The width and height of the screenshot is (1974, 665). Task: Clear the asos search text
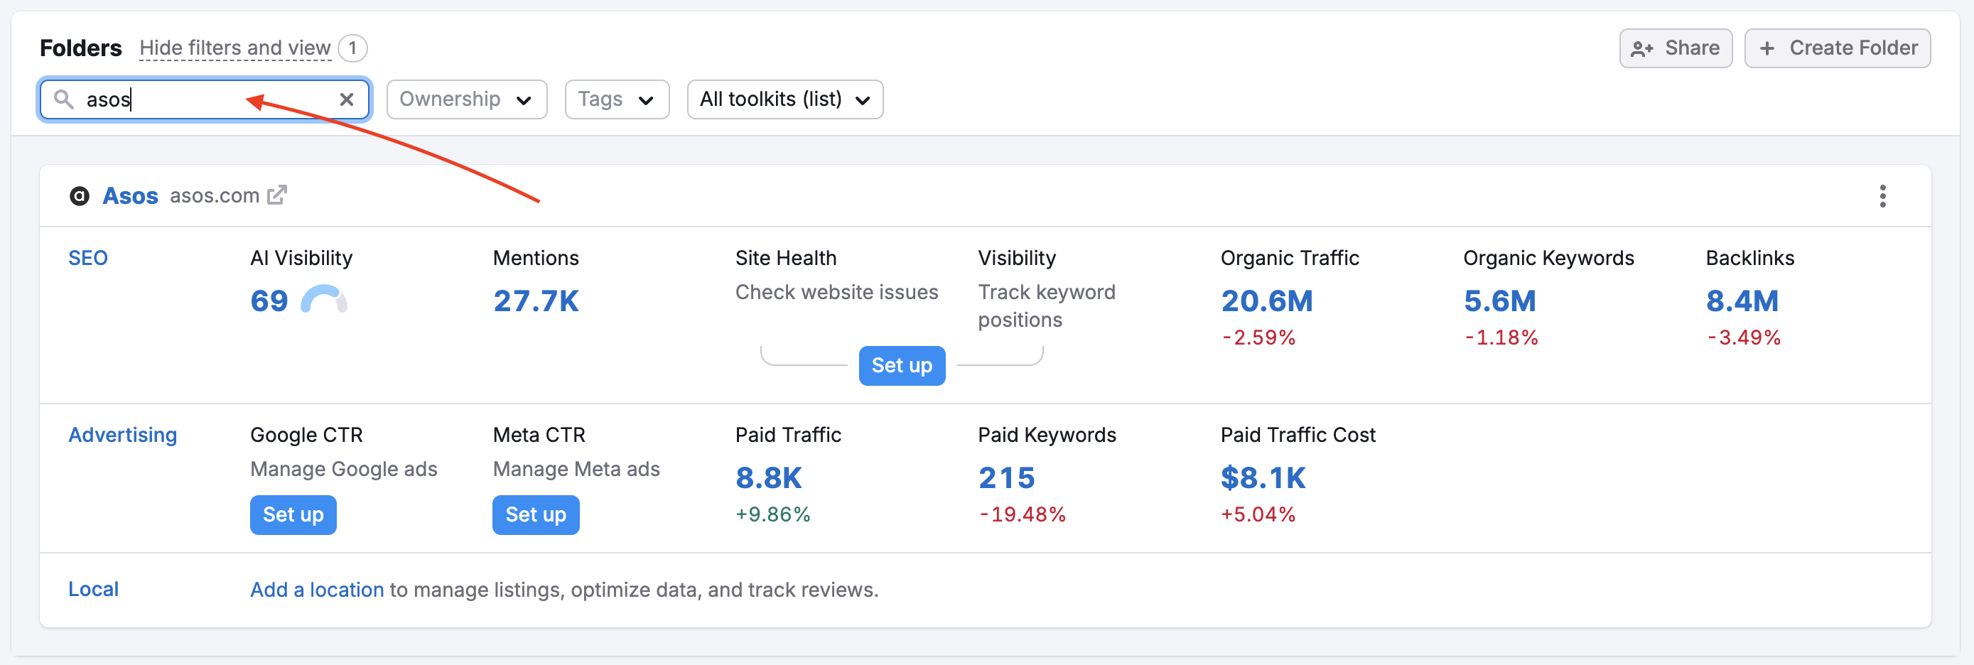(x=346, y=99)
